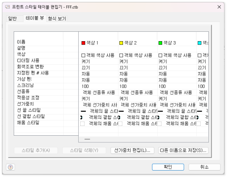228x178 pixels.
Task: Click the screening value 100 for 색상 1
Action: 85,86
